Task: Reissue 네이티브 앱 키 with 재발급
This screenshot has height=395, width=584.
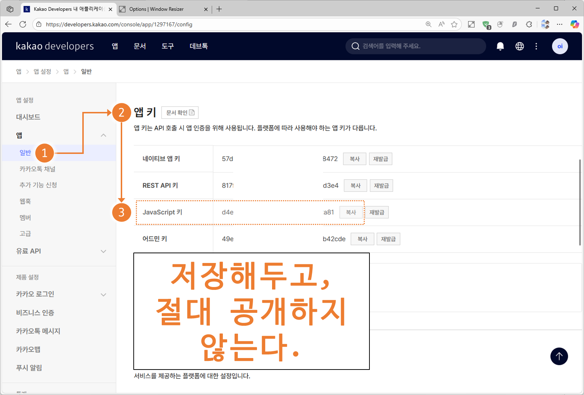Action: [x=381, y=159]
